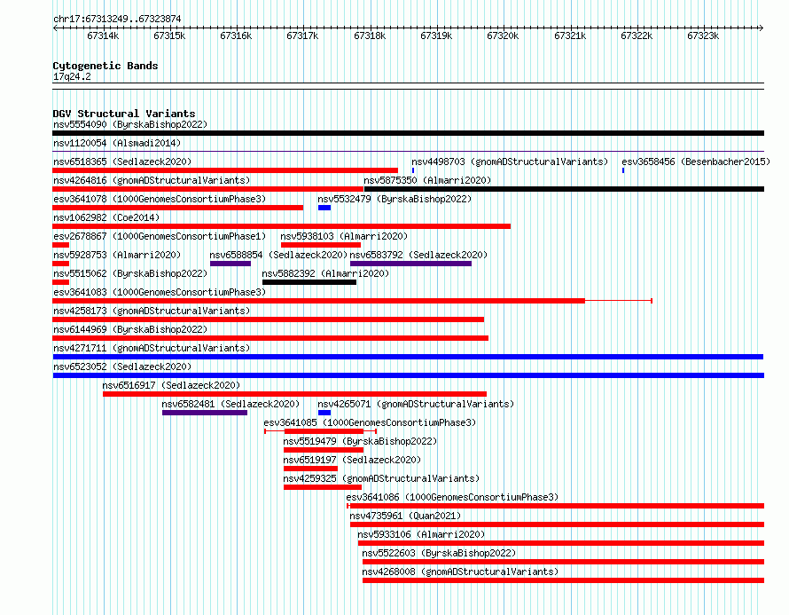Select the red nsv6516917 variant bar

pyautogui.click(x=295, y=394)
